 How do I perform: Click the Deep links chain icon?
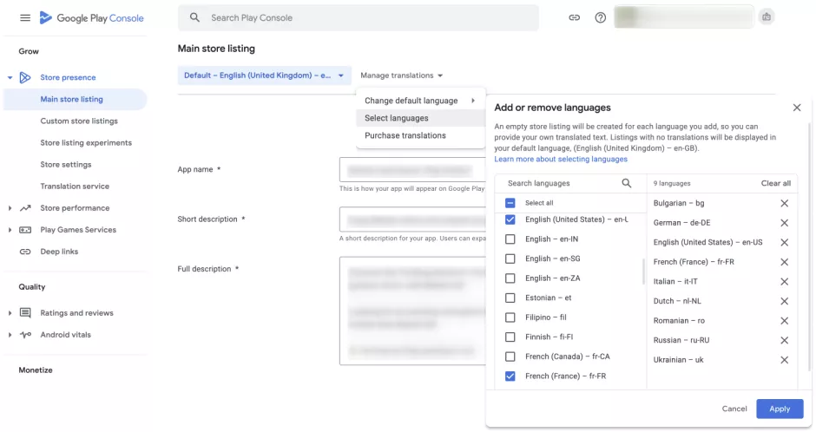tap(25, 252)
